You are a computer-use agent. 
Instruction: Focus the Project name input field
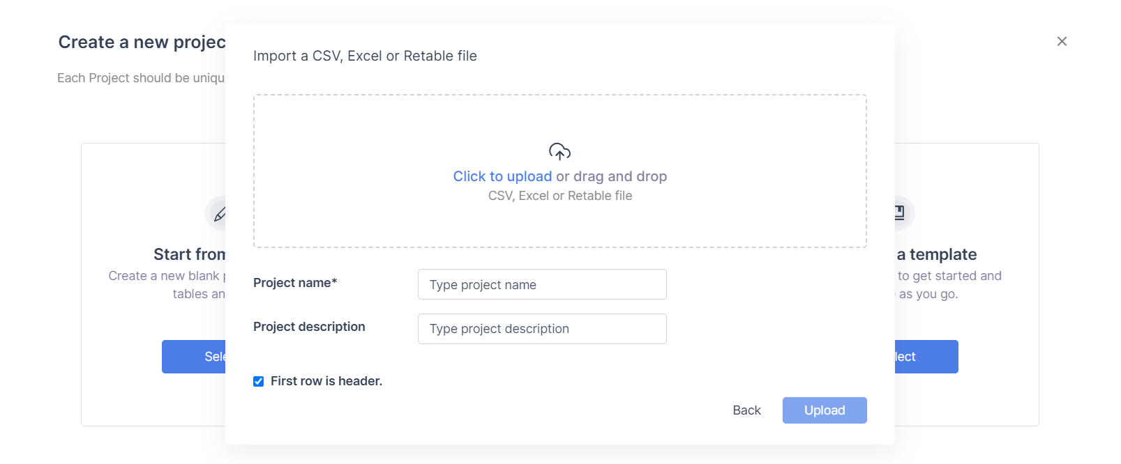542,284
